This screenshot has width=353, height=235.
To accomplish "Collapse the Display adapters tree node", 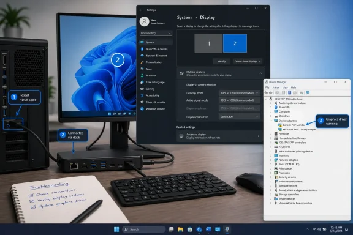I will pos(271,121).
